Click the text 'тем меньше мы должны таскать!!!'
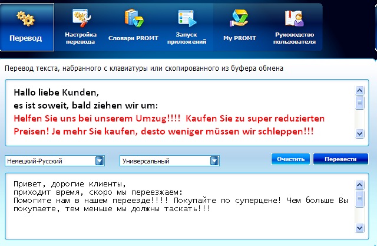The image size is (377, 246). [x=138, y=209]
